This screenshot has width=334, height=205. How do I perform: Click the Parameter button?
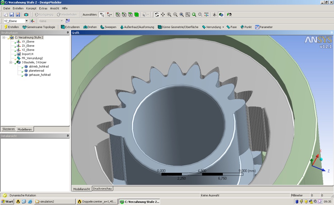[264, 27]
